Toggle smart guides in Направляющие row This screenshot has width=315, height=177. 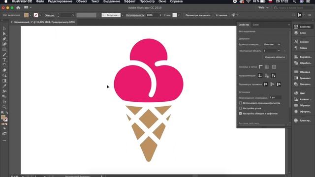273,76
